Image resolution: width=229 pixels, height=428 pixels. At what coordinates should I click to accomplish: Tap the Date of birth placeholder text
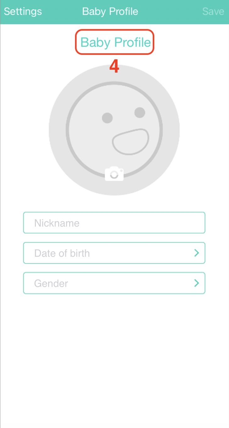62,253
